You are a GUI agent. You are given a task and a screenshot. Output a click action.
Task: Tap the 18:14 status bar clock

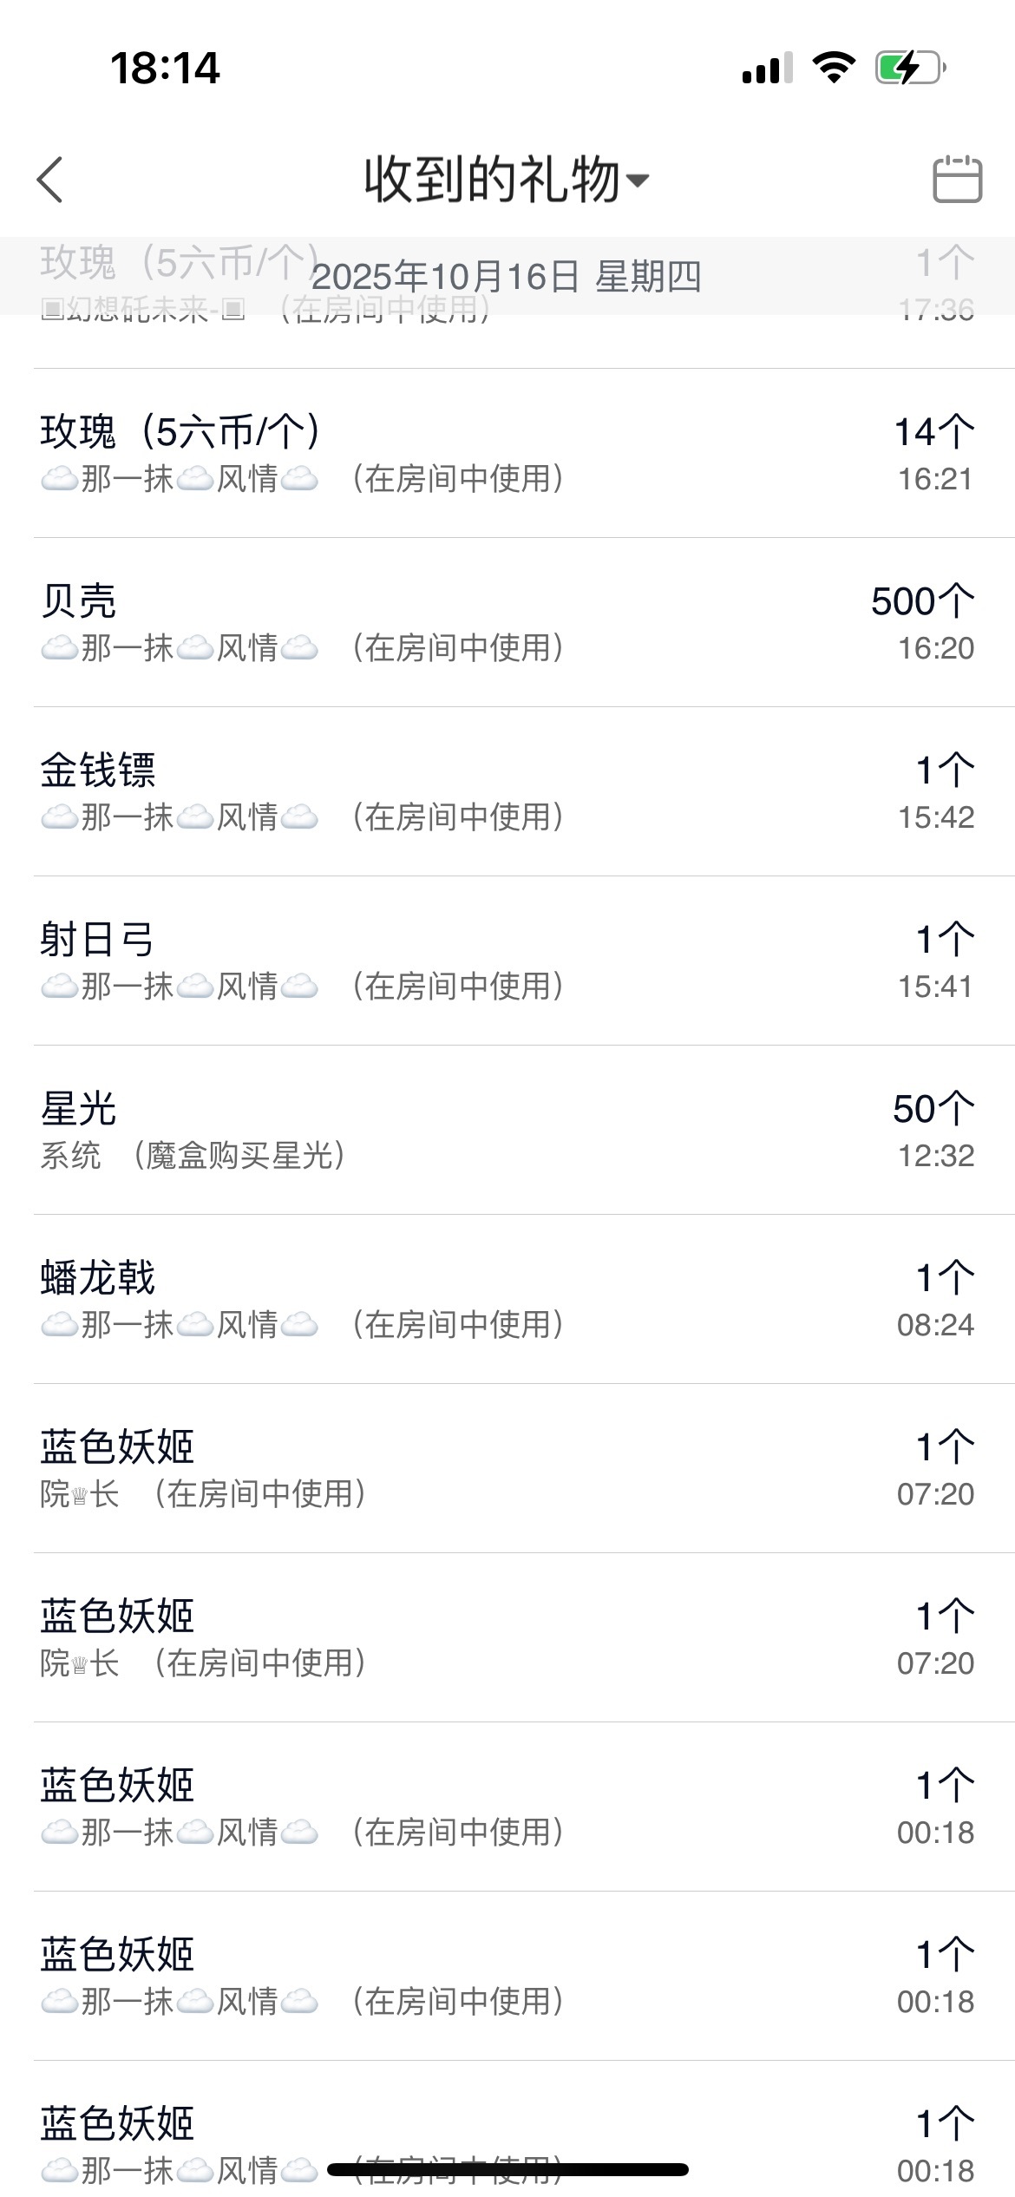pos(165,68)
